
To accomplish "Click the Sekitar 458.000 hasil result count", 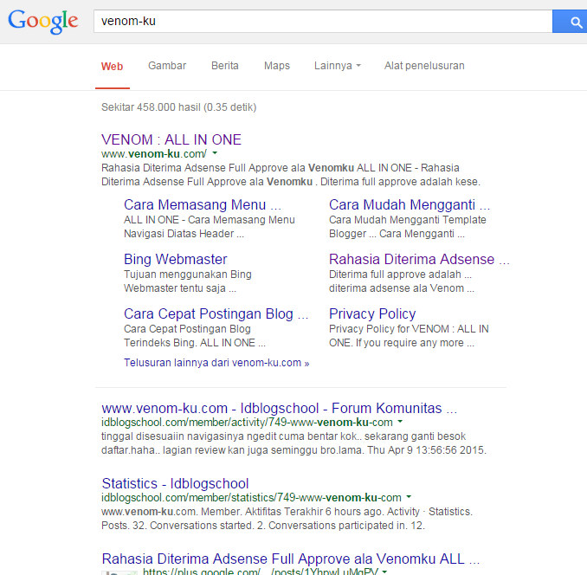I will (178, 107).
